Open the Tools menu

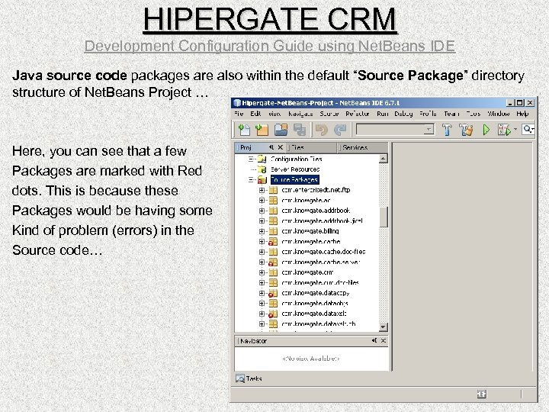click(474, 114)
